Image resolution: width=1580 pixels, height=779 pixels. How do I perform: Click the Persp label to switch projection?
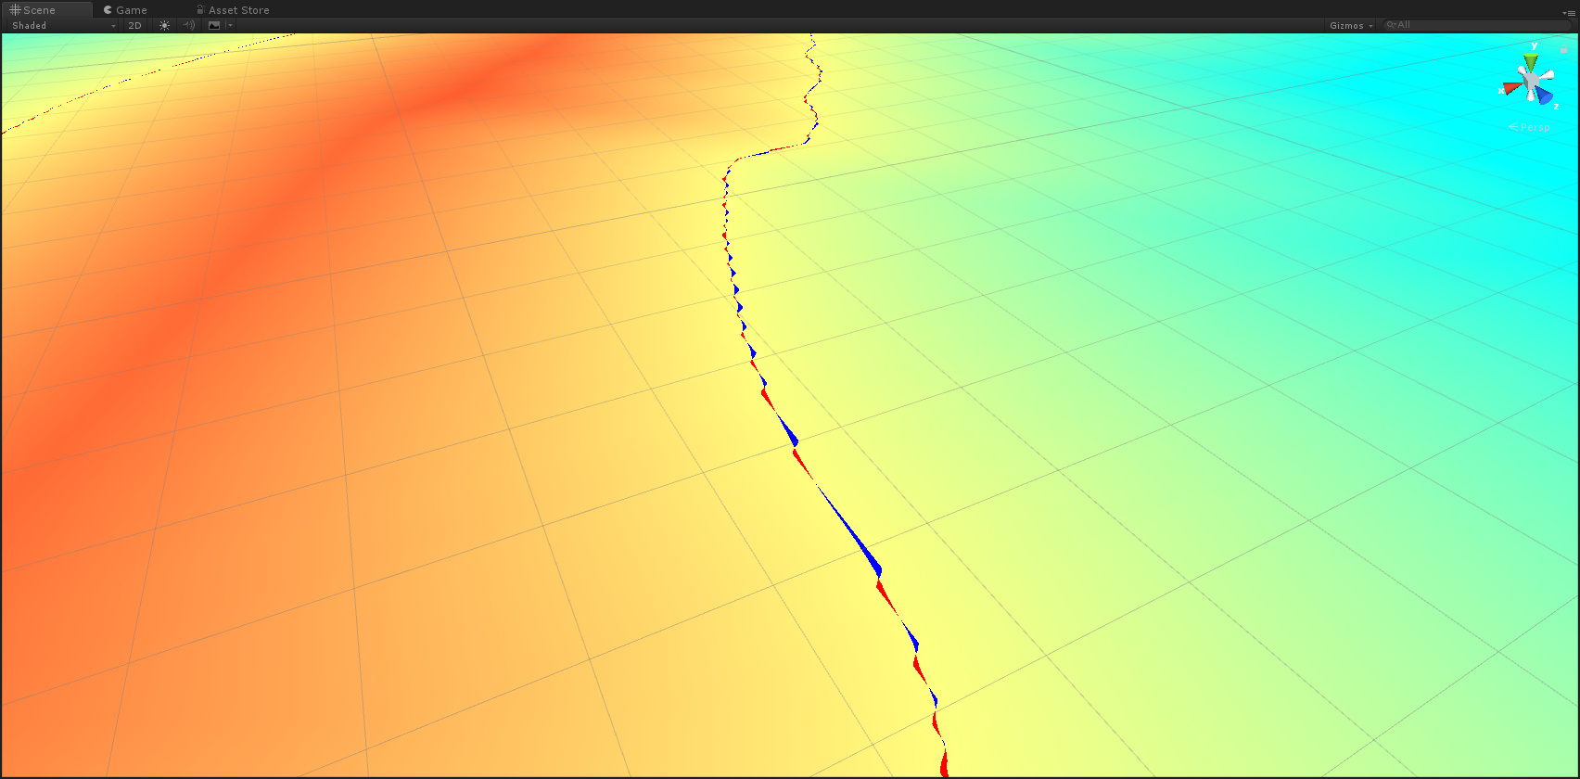point(1534,127)
